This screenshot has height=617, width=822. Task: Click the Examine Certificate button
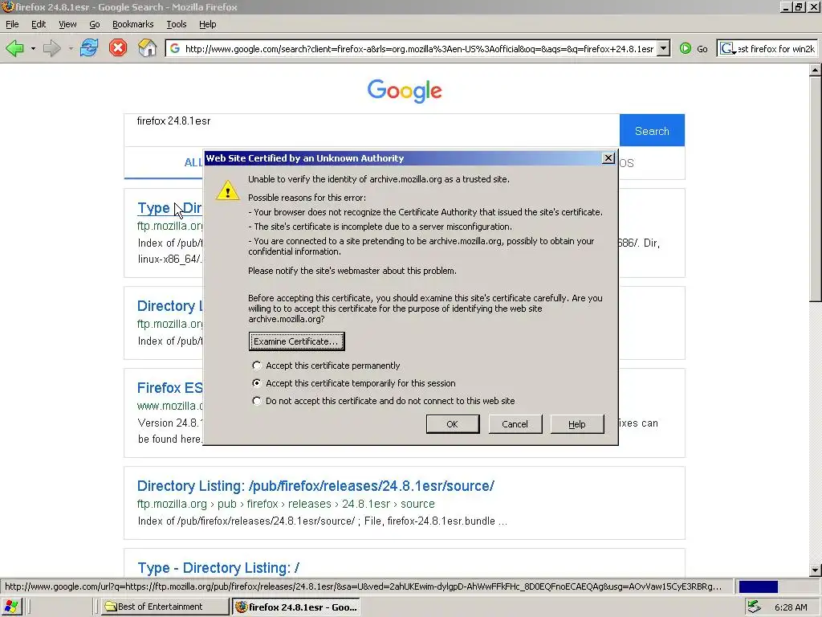click(296, 341)
